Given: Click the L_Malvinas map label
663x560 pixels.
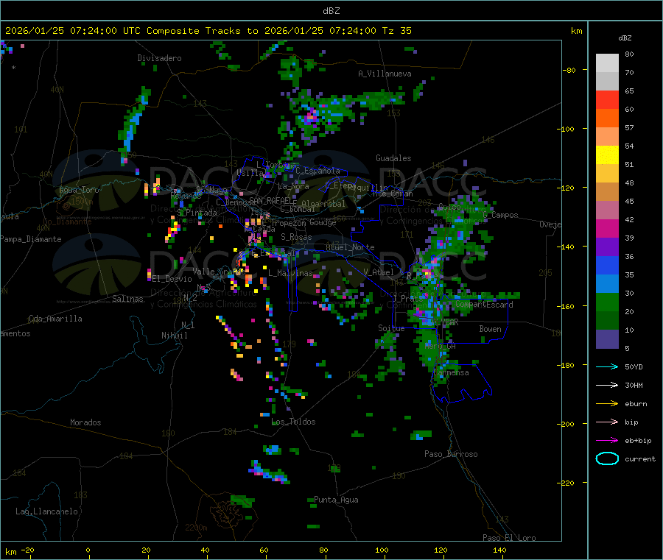Looking at the screenshot, I should pyautogui.click(x=290, y=273).
